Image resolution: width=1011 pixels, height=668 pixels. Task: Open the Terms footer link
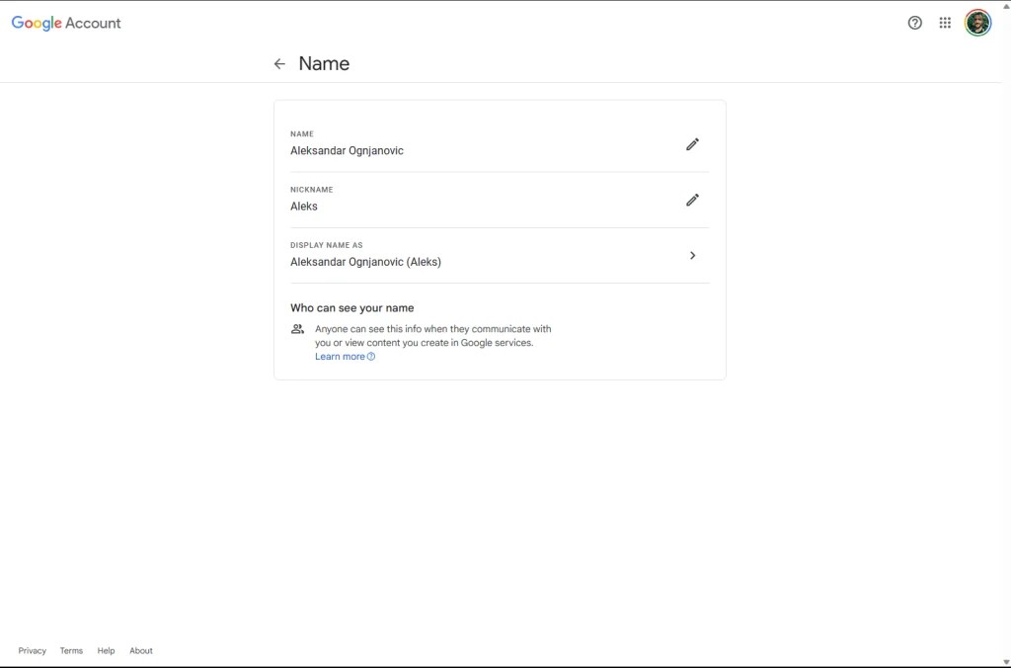[70, 650]
